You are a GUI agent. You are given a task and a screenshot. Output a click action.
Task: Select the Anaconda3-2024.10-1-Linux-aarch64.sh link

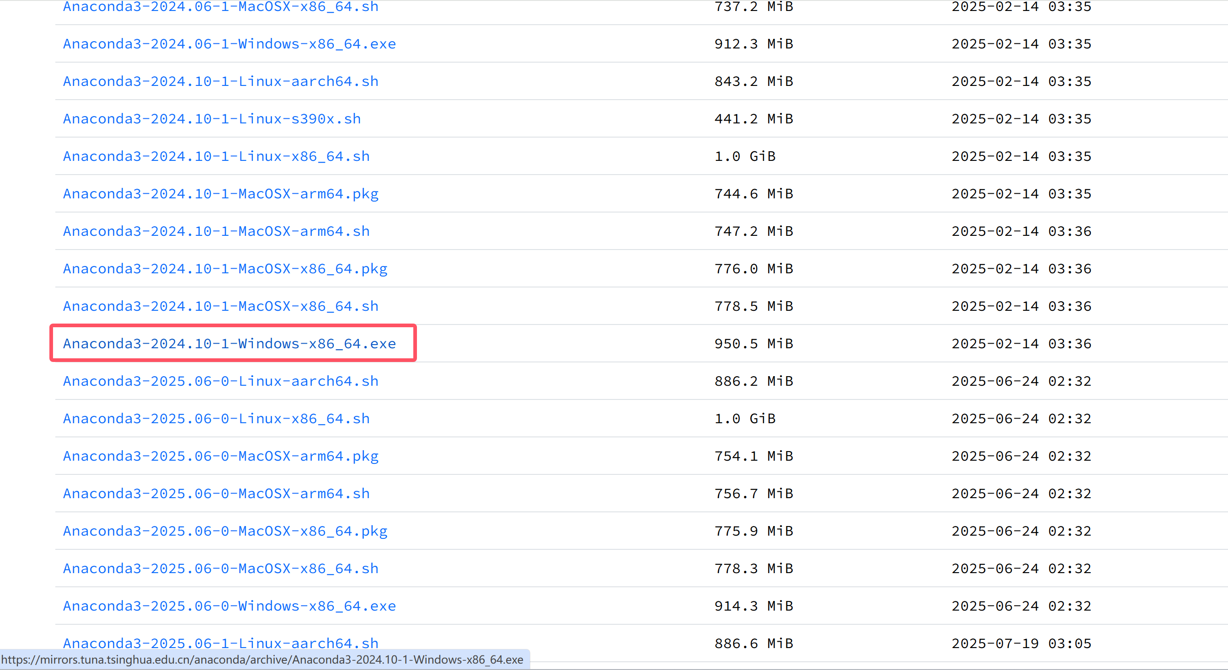pos(220,81)
